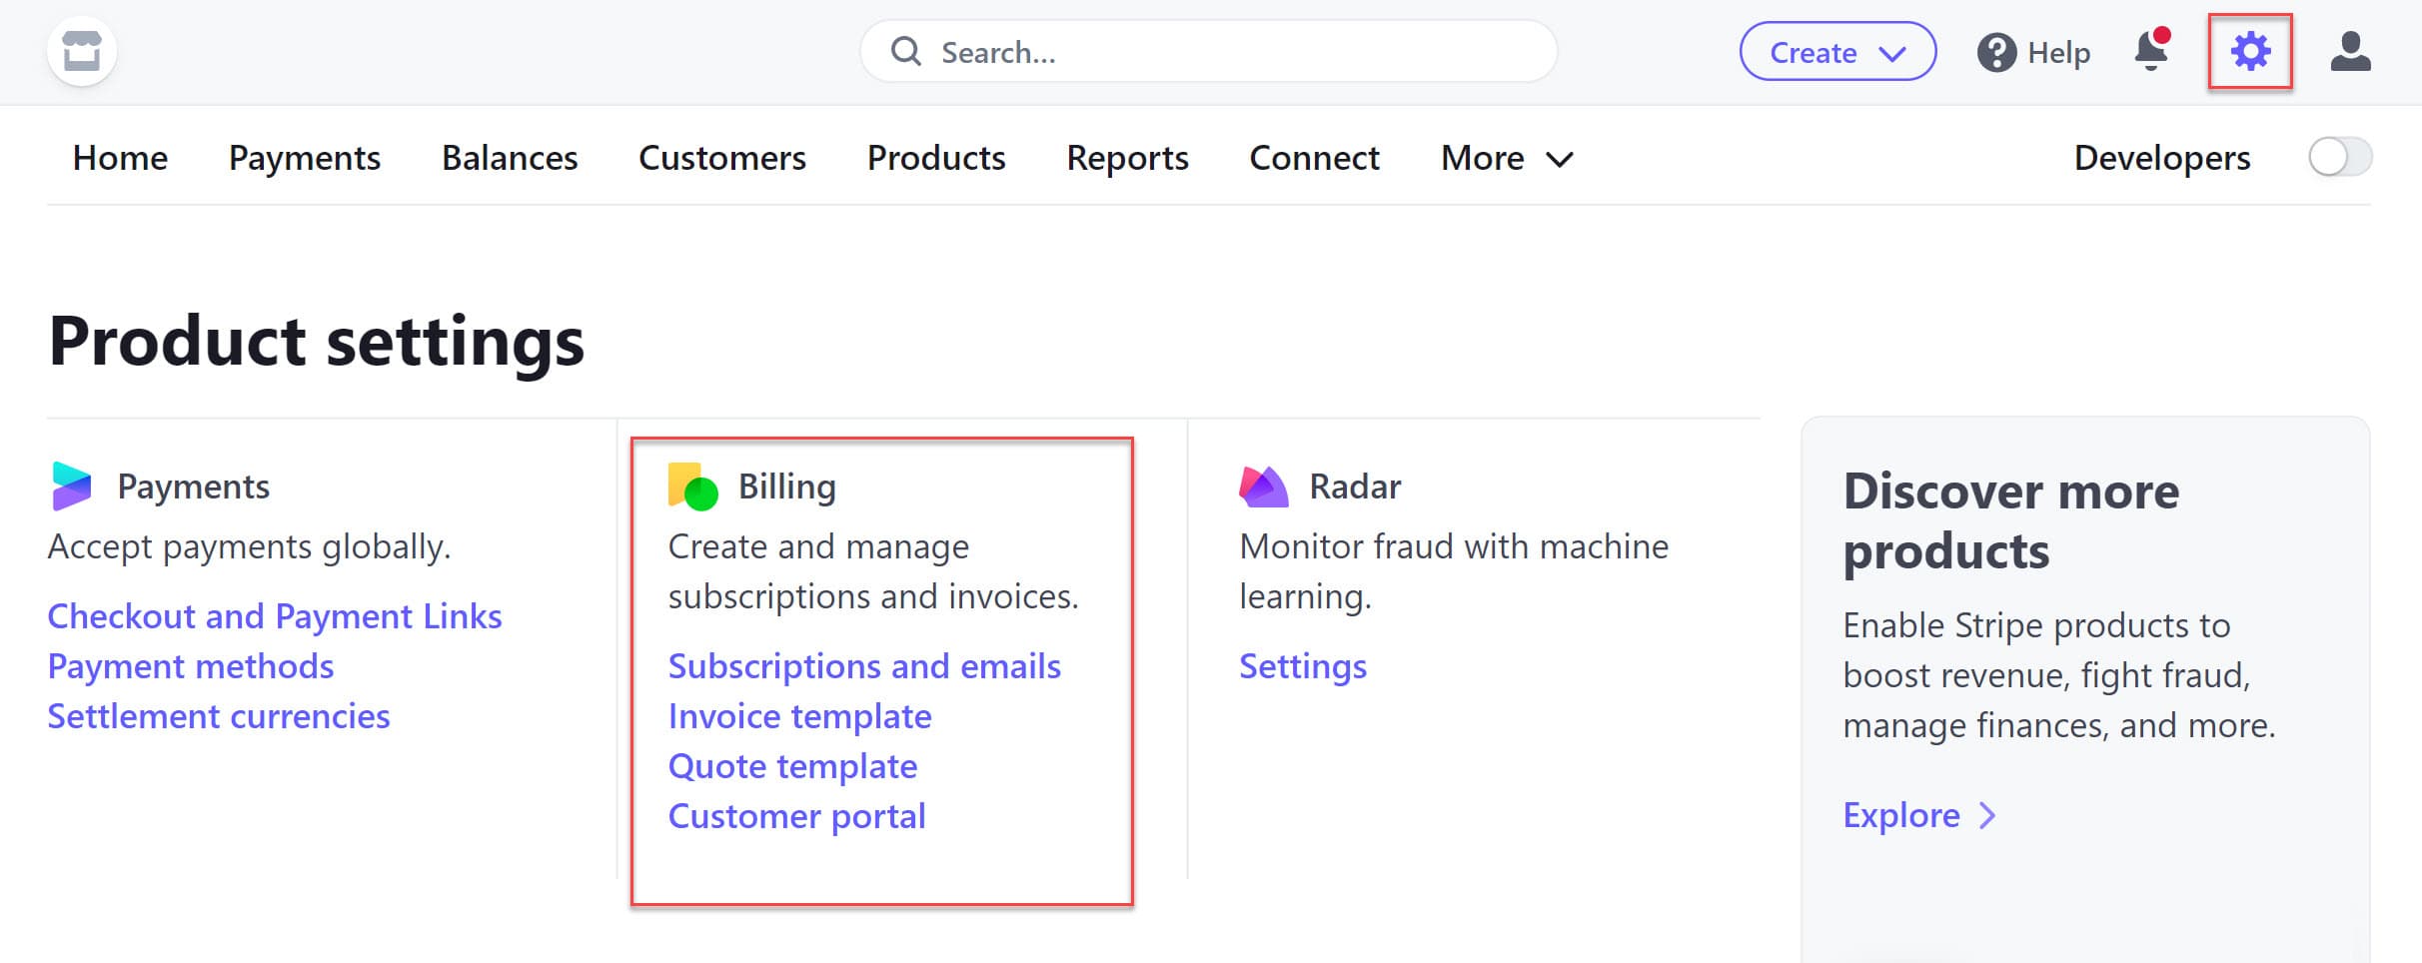Open the settings gear icon

[2249, 51]
